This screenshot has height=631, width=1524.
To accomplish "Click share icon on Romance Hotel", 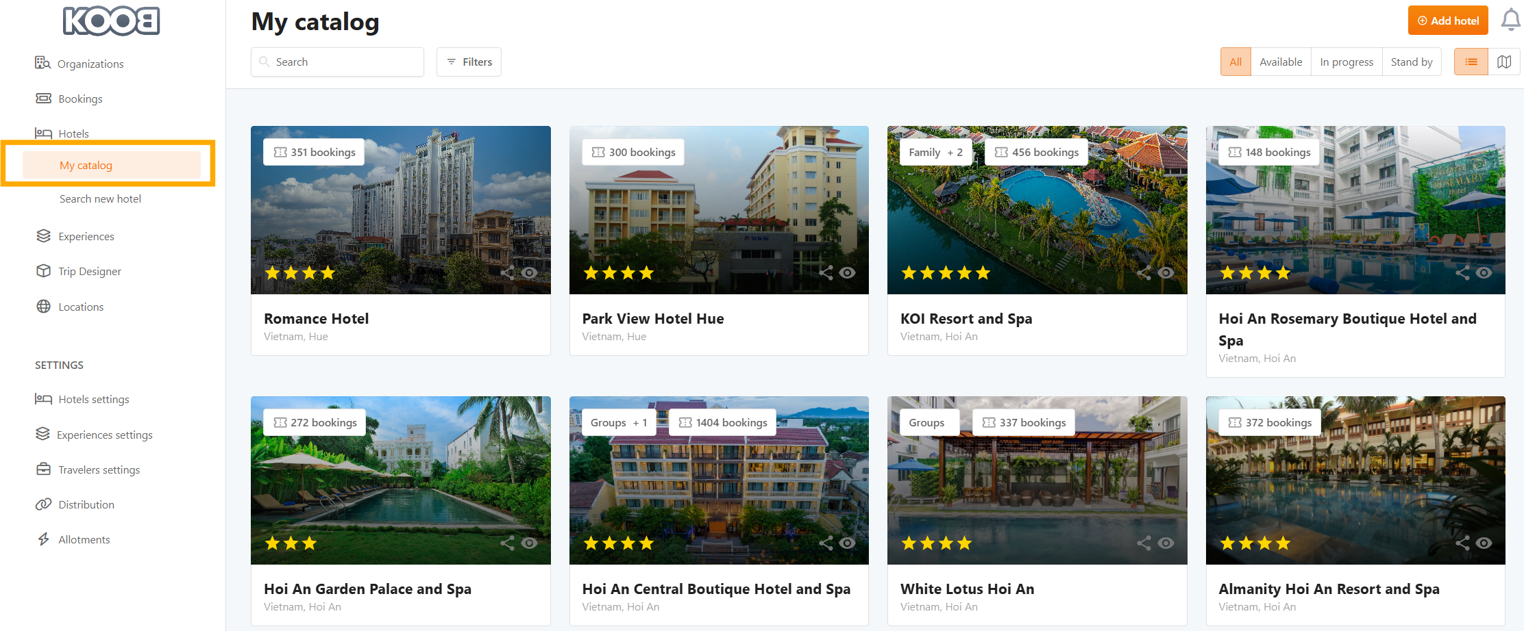I will [x=508, y=272].
